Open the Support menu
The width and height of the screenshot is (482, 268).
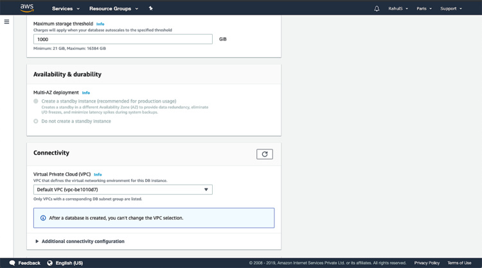(x=451, y=8)
